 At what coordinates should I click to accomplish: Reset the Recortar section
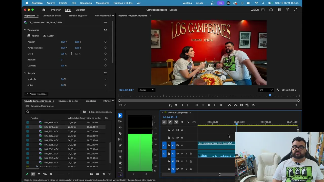[105, 73]
